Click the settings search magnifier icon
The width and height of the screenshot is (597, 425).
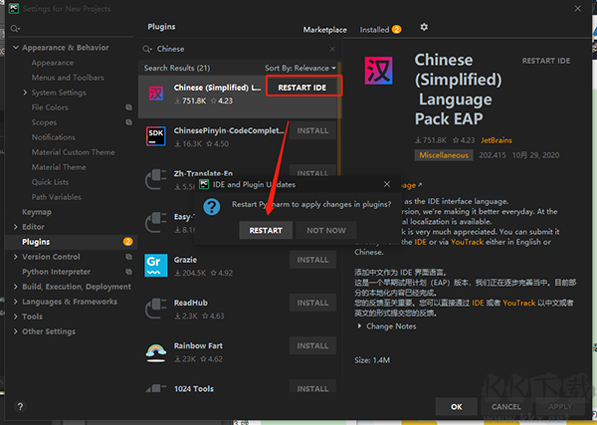15,29
